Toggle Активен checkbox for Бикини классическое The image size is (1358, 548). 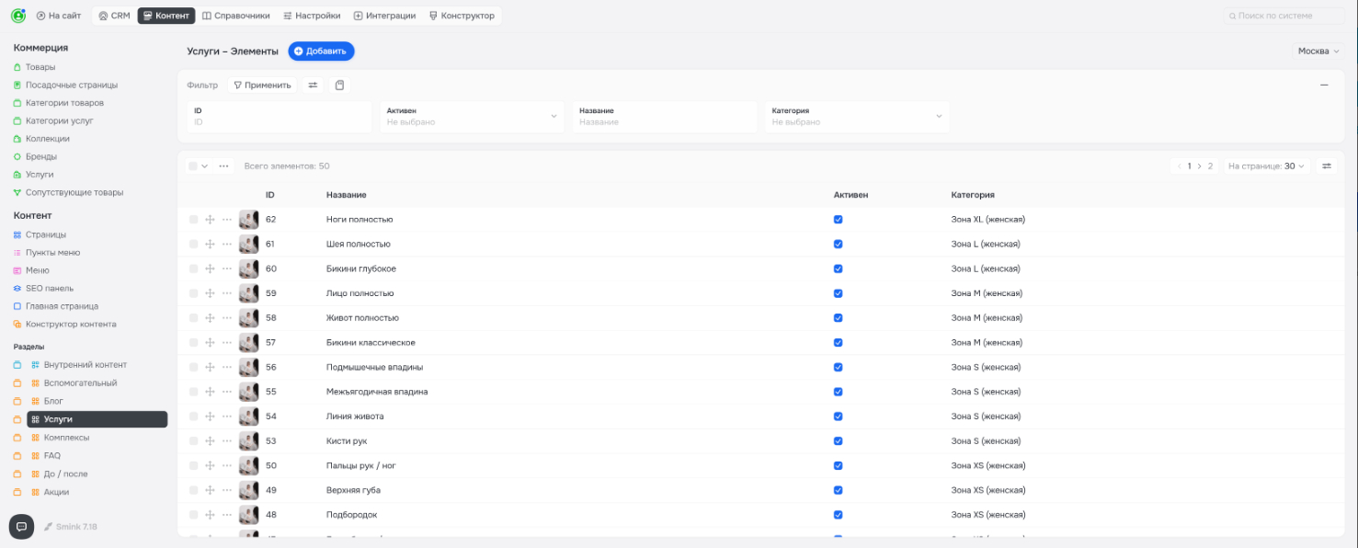[838, 343]
